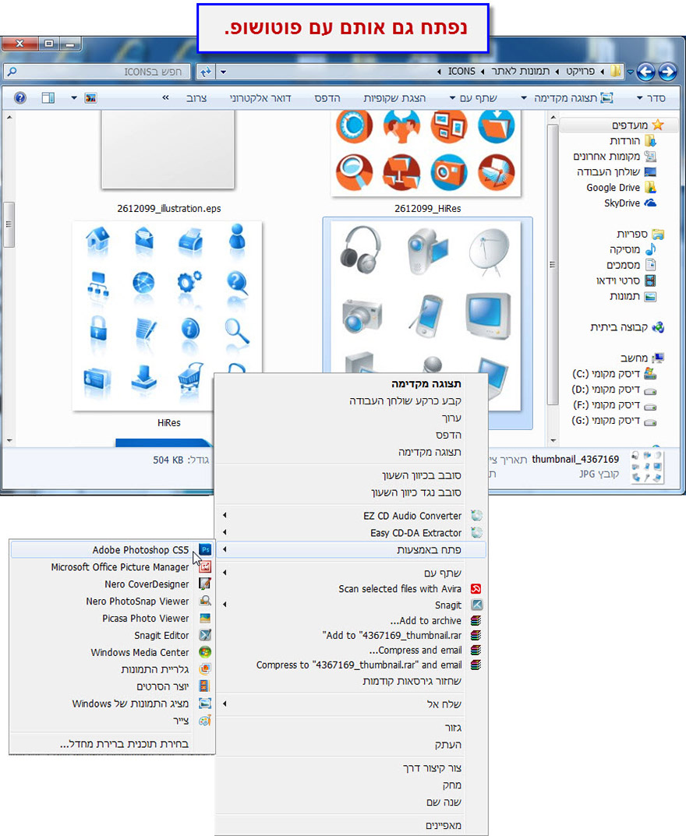Screen dimensions: 686x836
Task: Choose סובב בכיוון השעון
Action: coord(352,475)
